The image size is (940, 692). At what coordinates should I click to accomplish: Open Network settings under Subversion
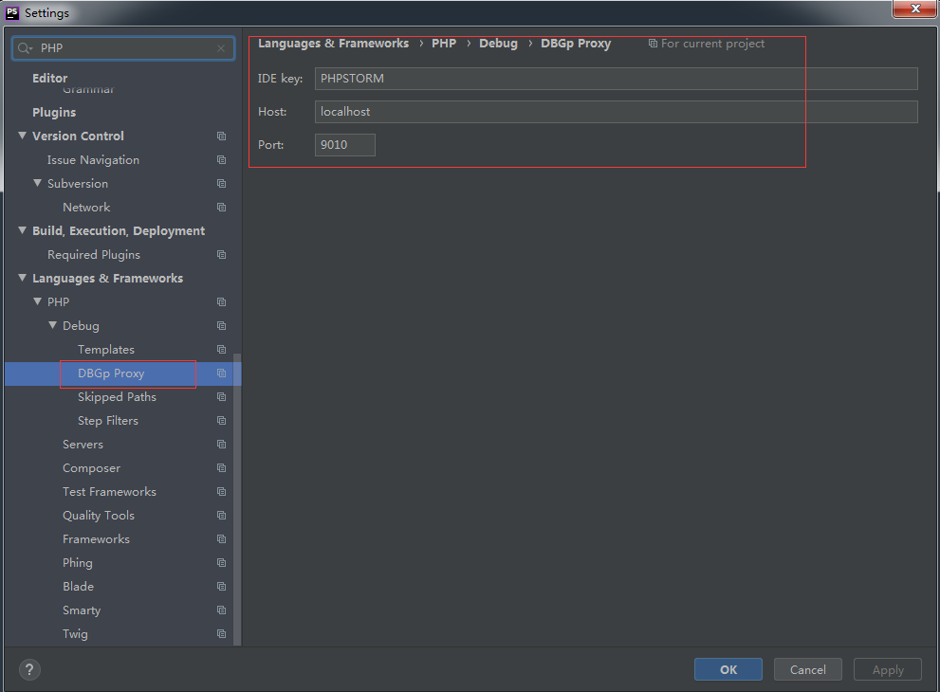86,208
